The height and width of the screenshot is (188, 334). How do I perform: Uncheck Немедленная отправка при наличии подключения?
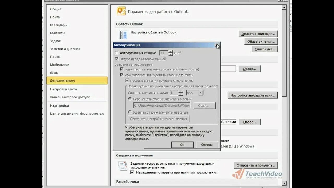[133, 172]
